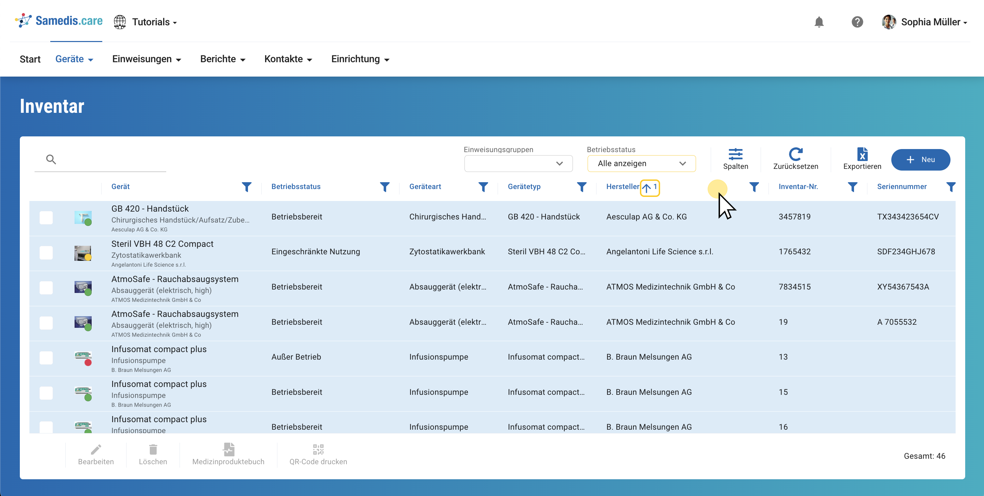The image size is (984, 496).
Task: Export the table via Exportieren icon
Action: point(862,159)
